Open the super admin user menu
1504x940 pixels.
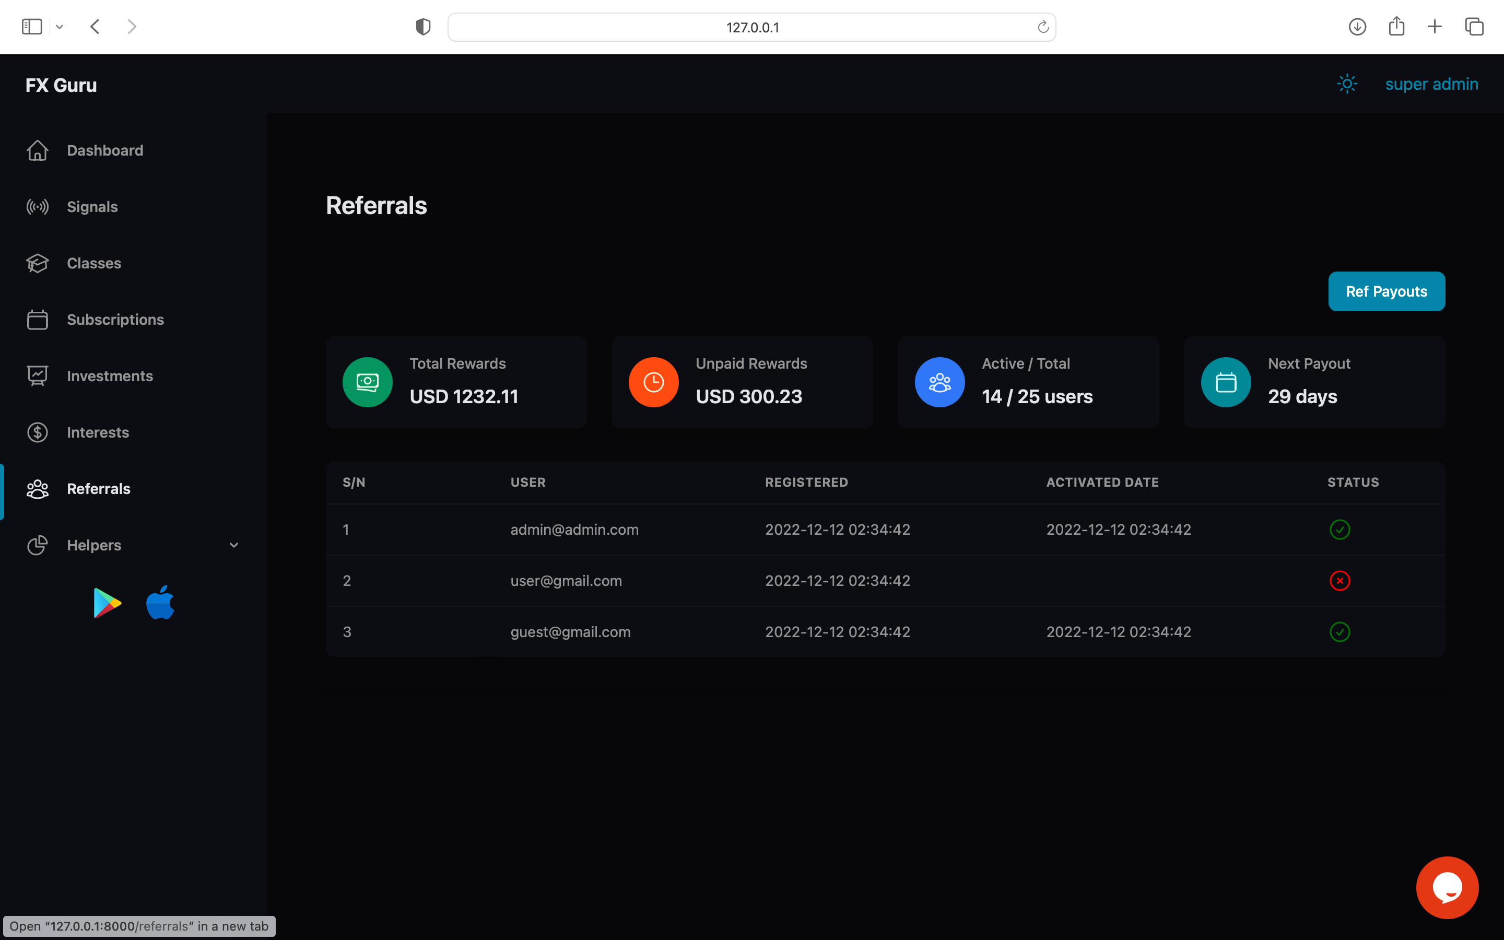tap(1431, 84)
